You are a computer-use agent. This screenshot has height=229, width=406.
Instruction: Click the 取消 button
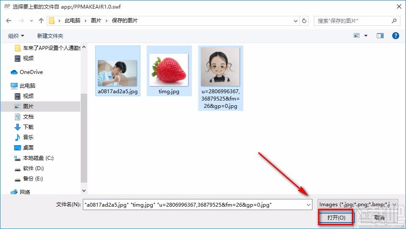click(379, 217)
